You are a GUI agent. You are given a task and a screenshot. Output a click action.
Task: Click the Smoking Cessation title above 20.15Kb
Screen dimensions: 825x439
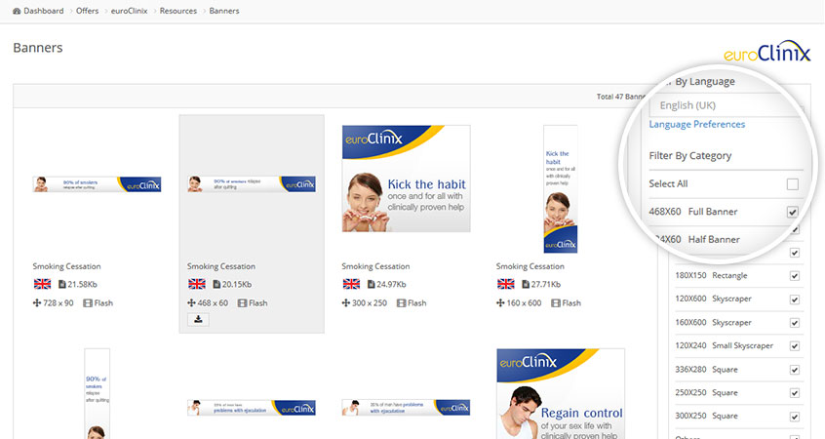221,266
